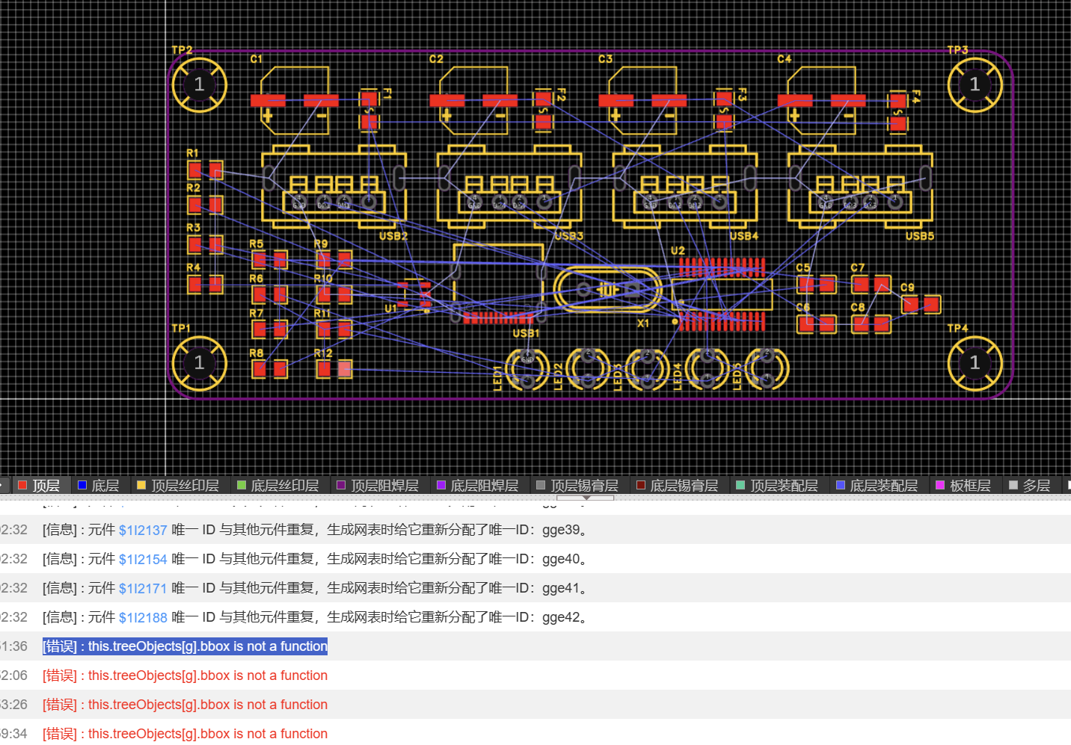Viewport: 1071px width, 745px height.
Task: Click the left pad of capacitor C9
Action: pos(911,304)
